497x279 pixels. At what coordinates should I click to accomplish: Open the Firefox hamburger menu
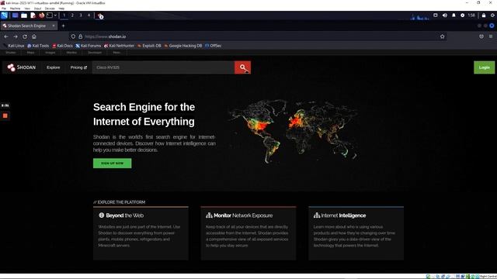[x=491, y=36]
